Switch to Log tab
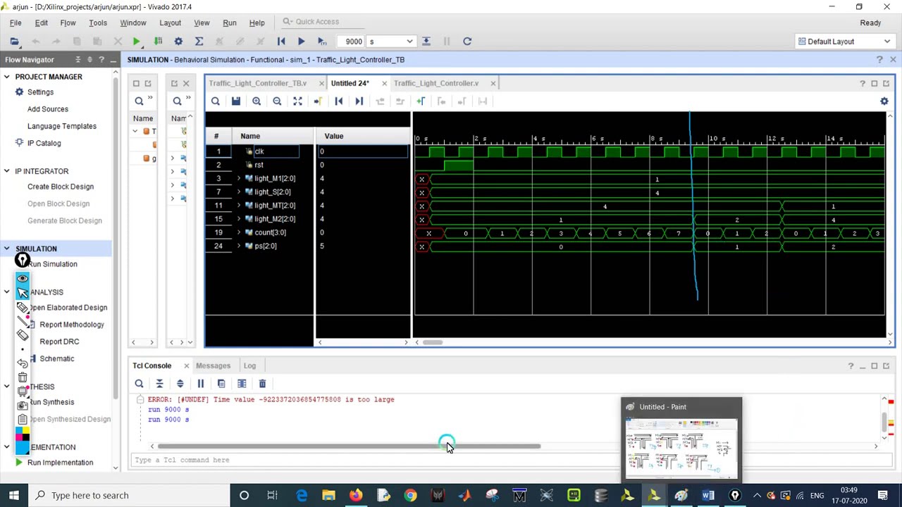Viewport: 902px width, 507px height. (x=249, y=365)
